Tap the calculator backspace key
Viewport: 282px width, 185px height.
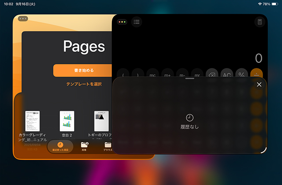212,73
